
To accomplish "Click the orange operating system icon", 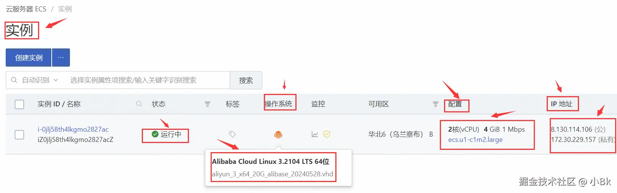I will click(278, 134).
